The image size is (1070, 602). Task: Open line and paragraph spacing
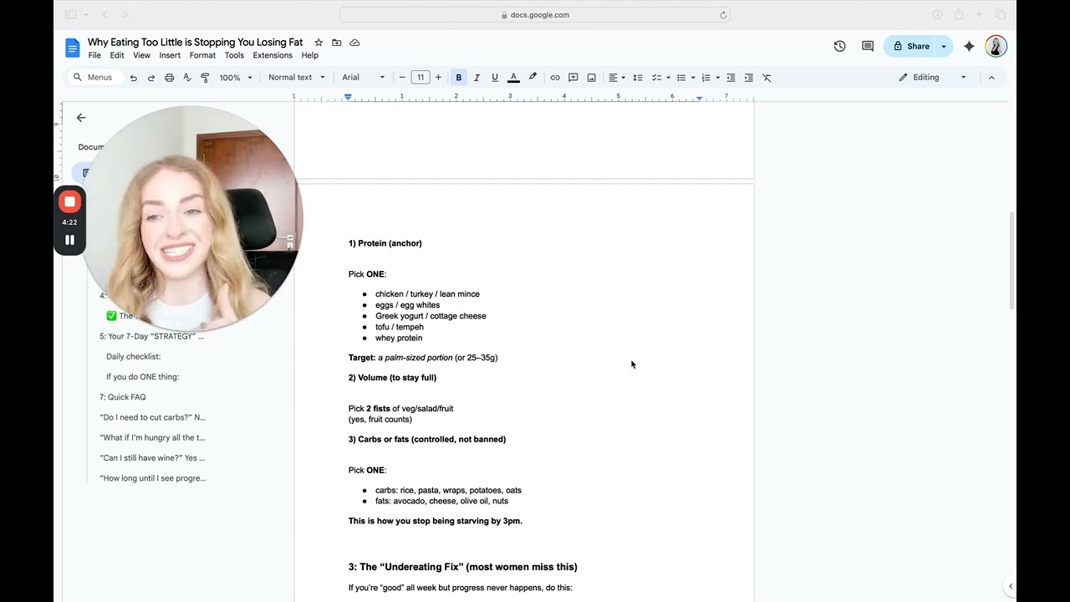638,78
